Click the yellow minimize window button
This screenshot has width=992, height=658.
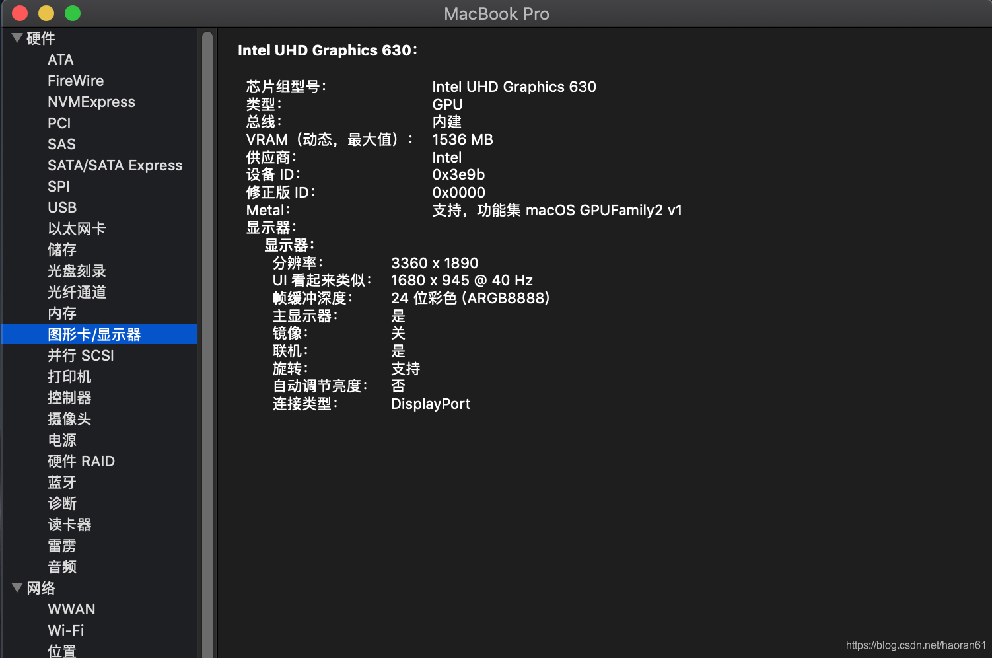click(46, 13)
